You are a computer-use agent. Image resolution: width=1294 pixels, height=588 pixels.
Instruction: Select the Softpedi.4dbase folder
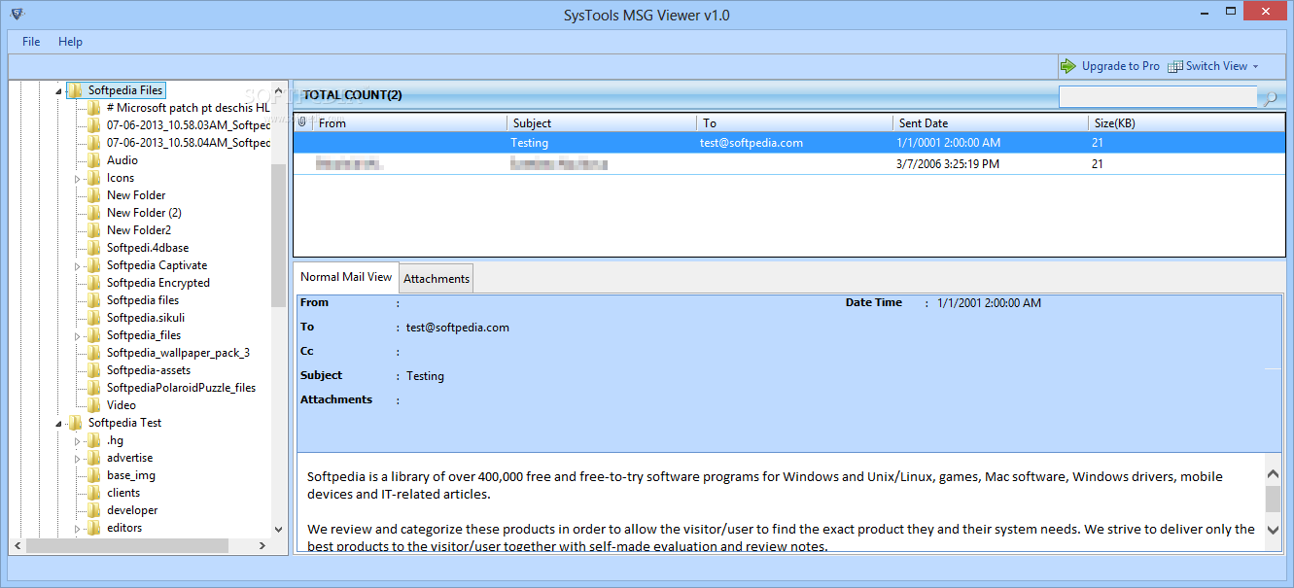point(148,248)
